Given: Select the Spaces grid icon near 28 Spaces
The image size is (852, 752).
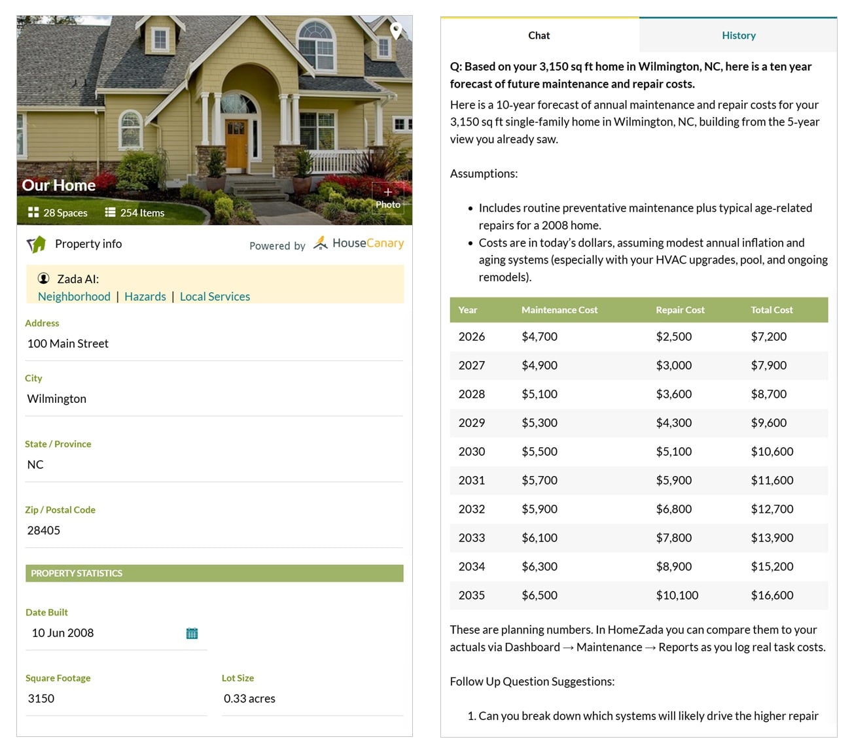Looking at the screenshot, I should point(33,212).
